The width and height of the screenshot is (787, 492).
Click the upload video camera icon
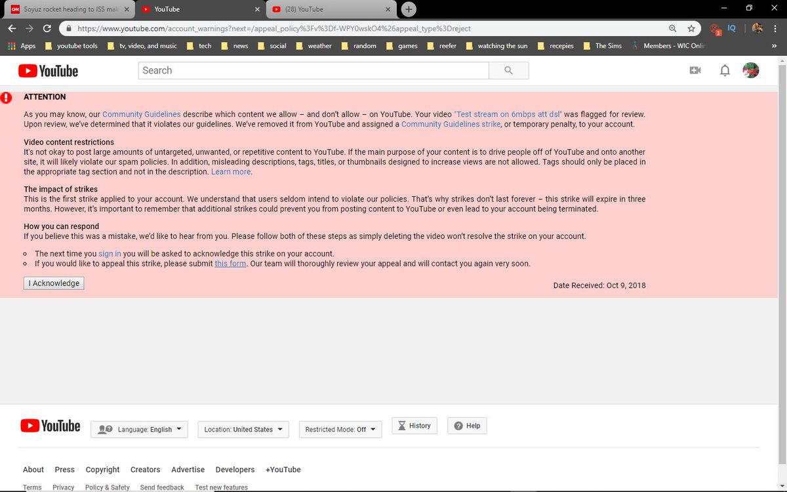pos(695,71)
